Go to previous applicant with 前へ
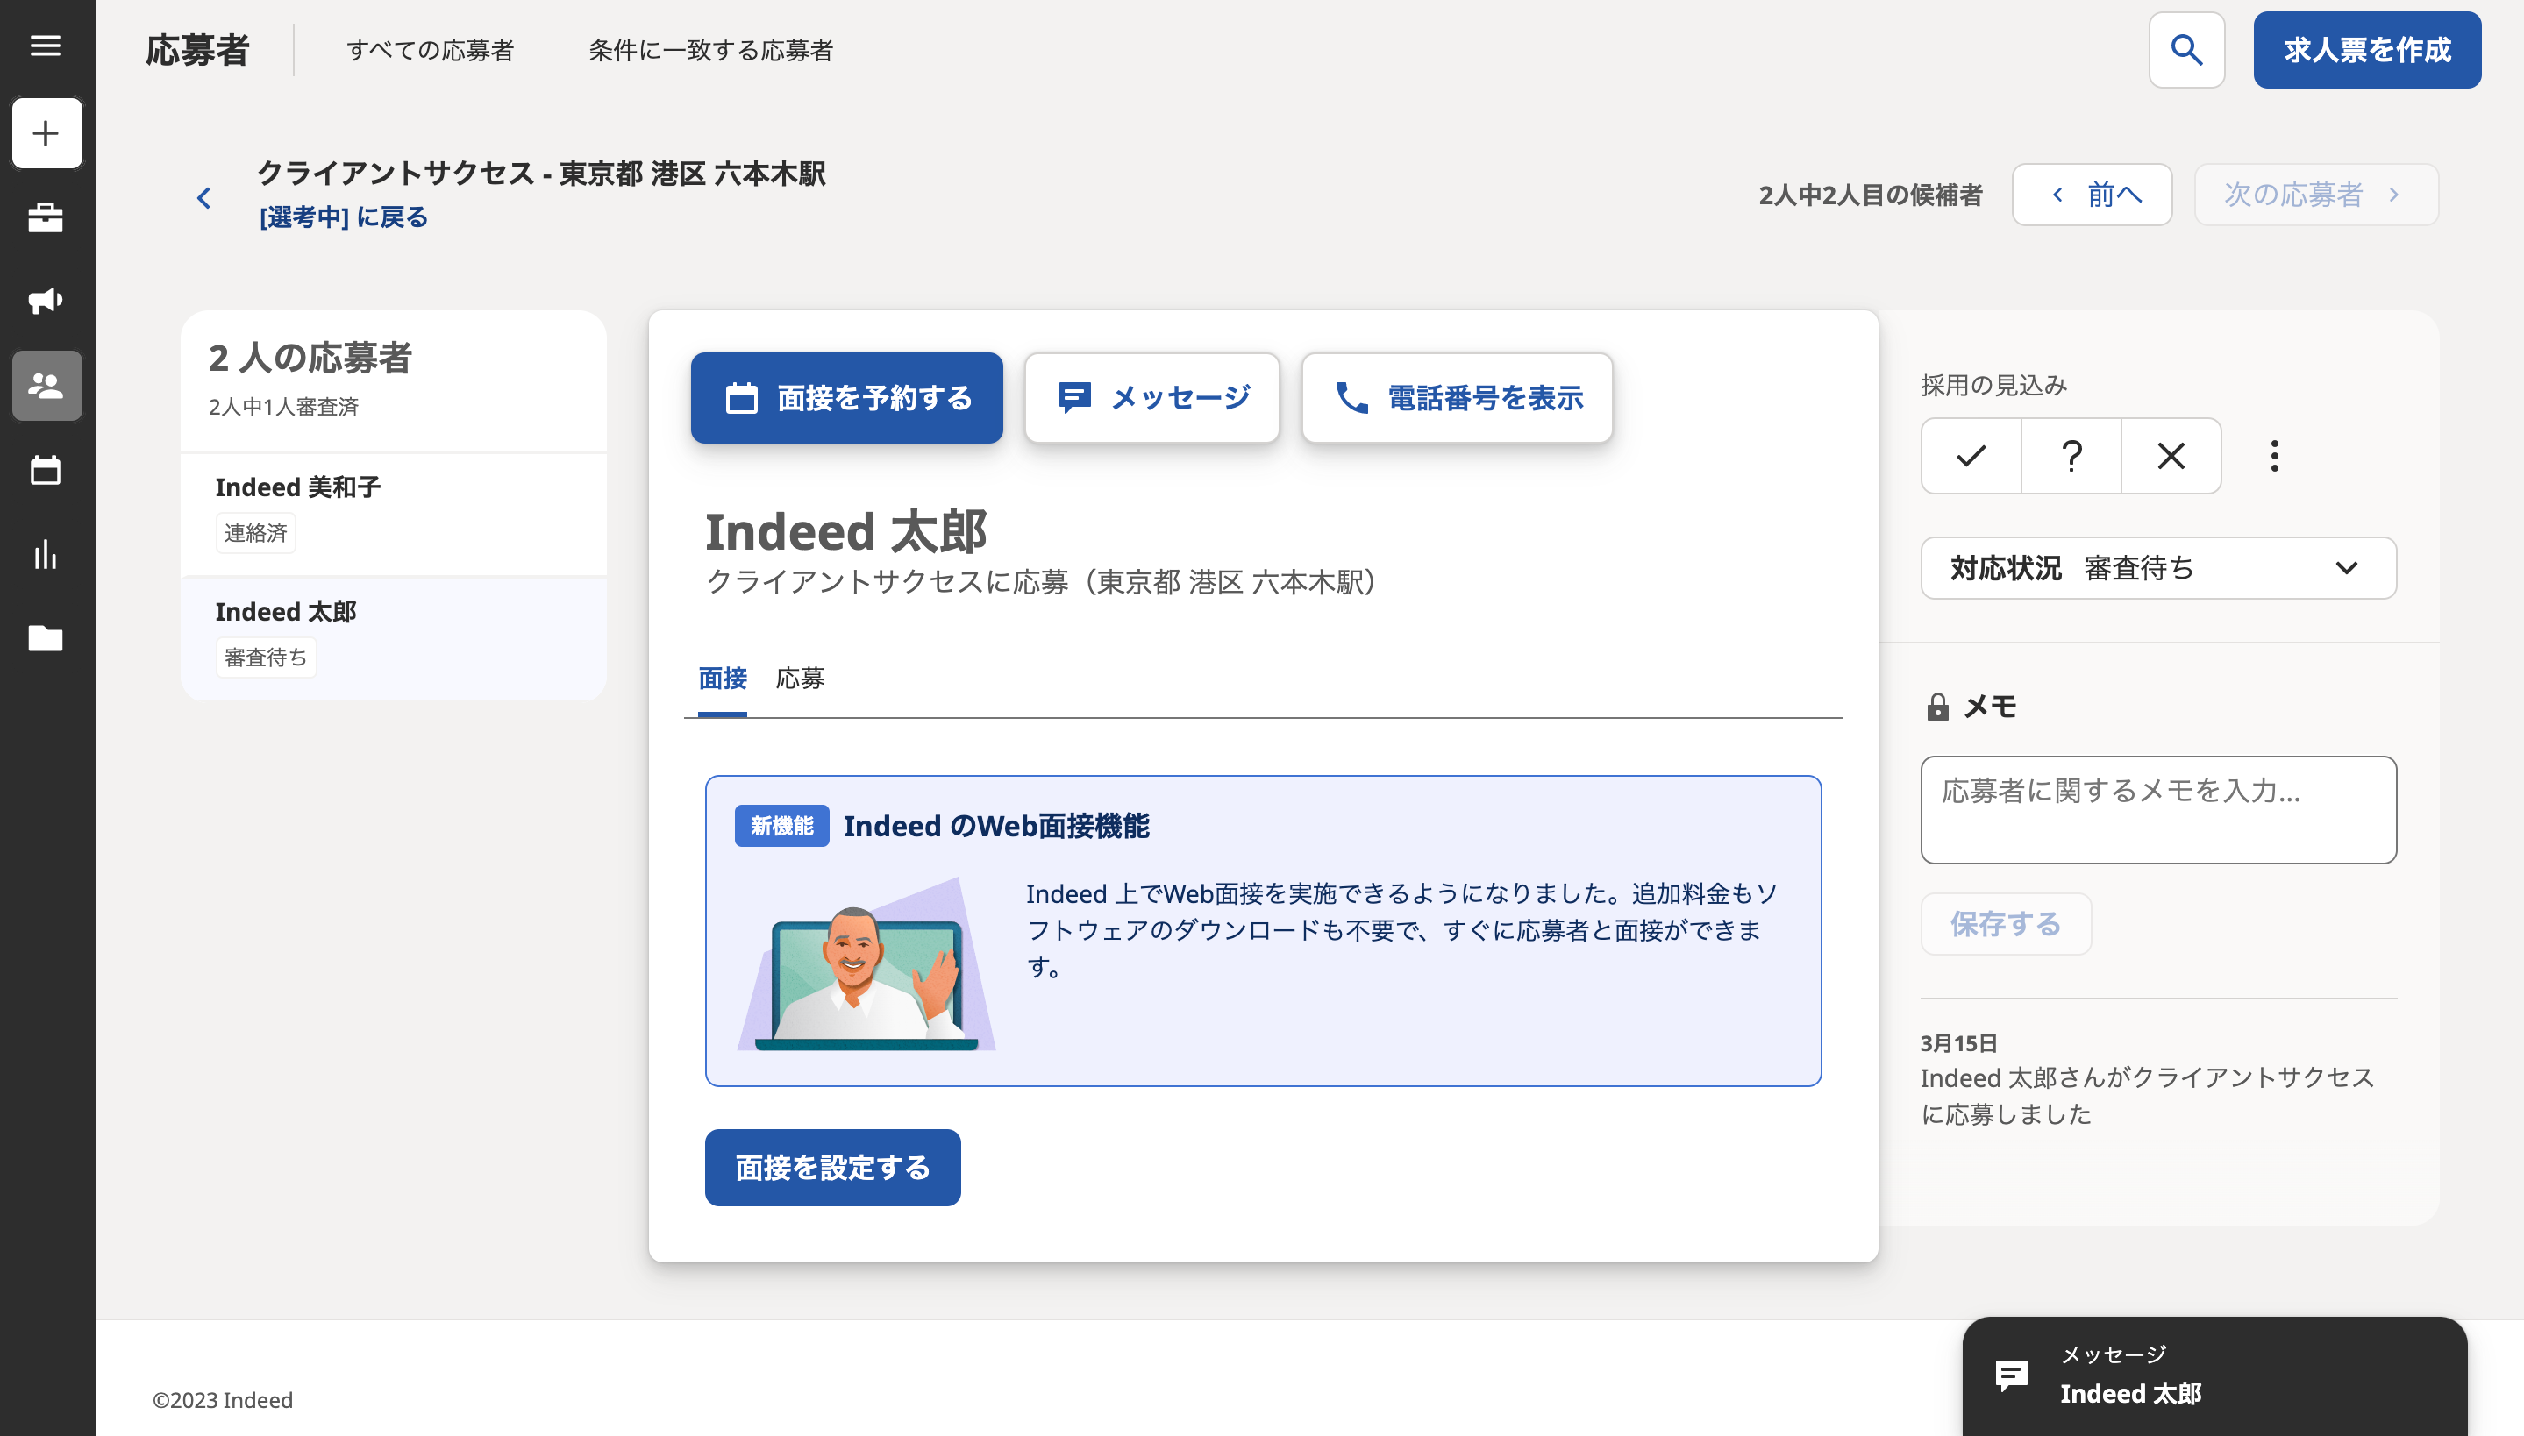 click(x=2092, y=195)
